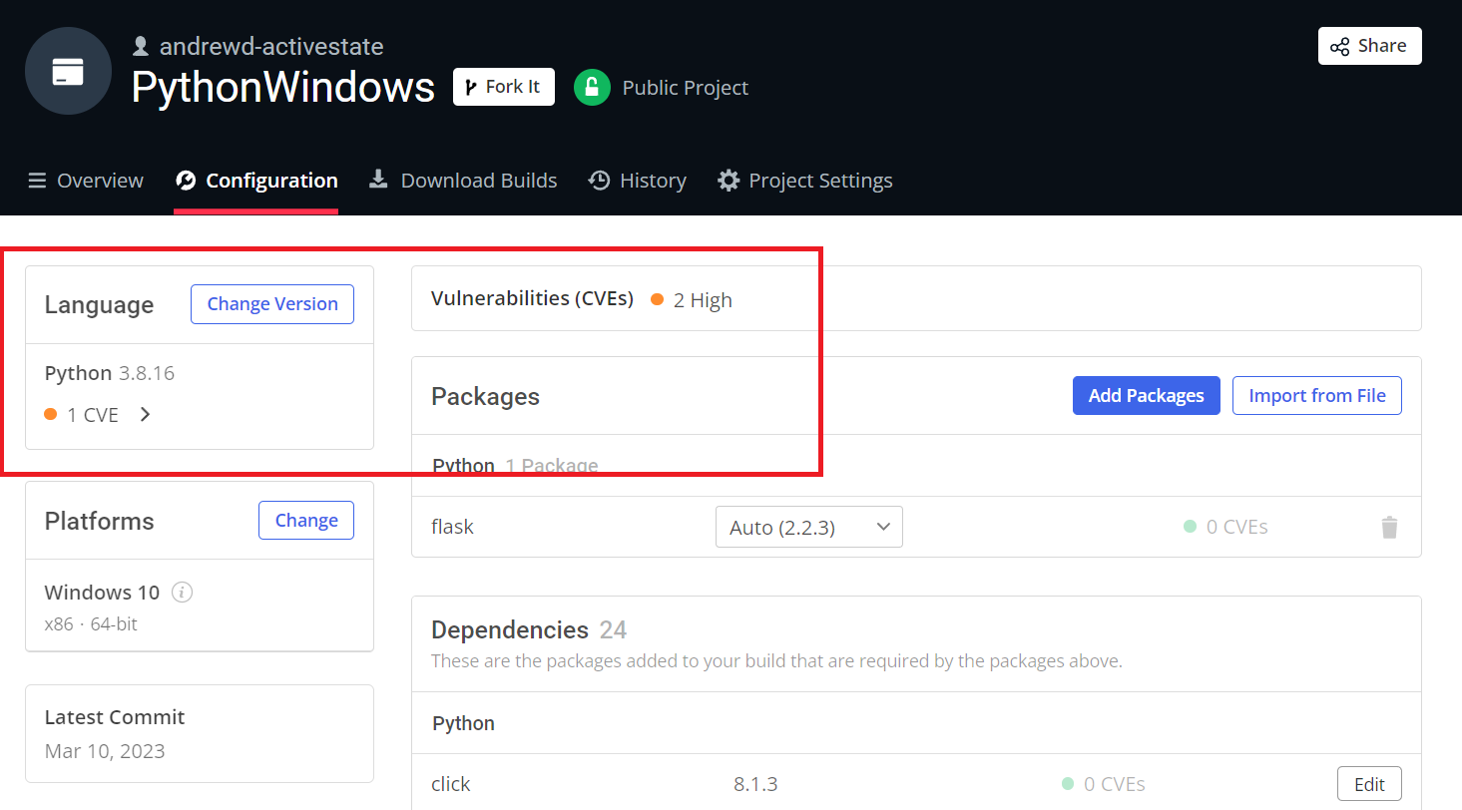
Task: Click the PythonWindows project title
Action: pyautogui.click(x=283, y=88)
